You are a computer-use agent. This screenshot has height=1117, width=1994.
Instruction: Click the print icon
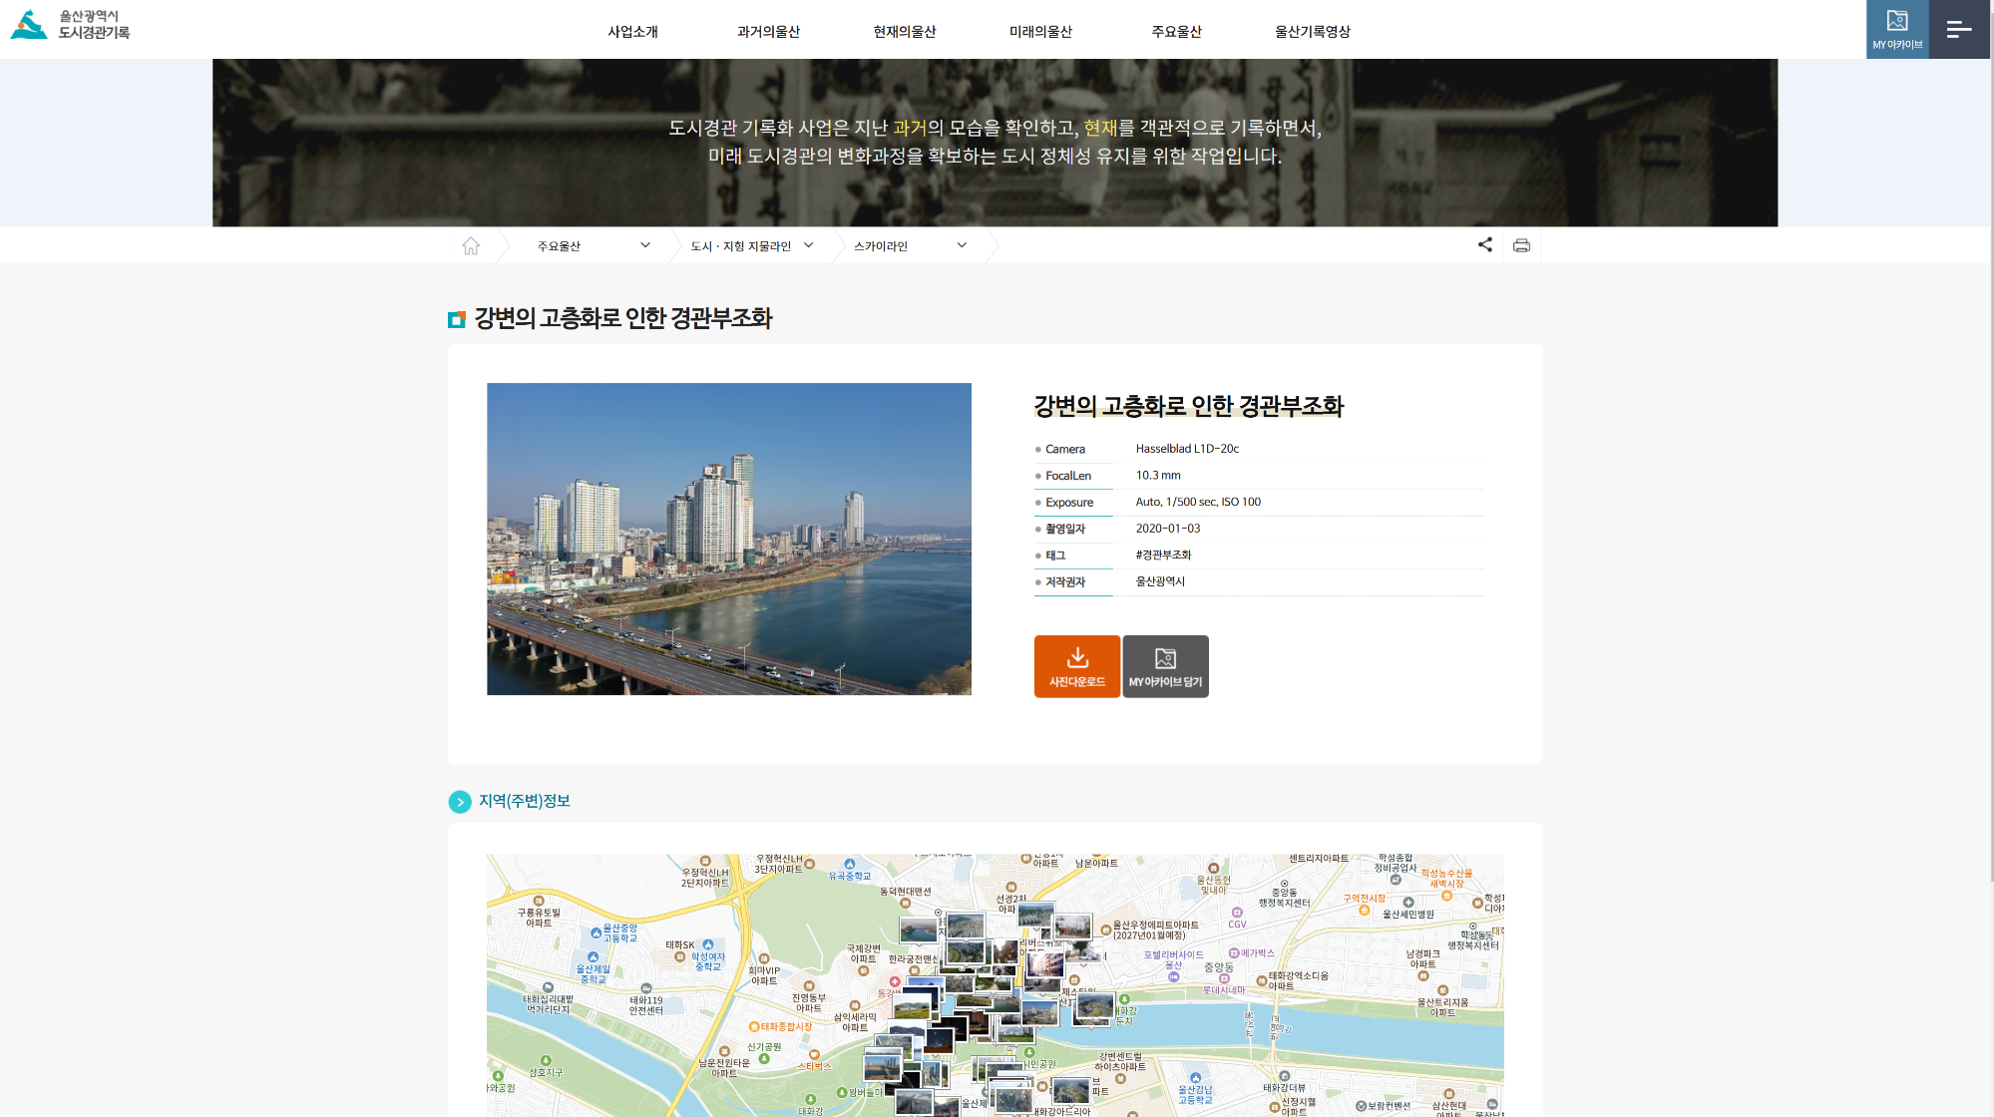1521,245
